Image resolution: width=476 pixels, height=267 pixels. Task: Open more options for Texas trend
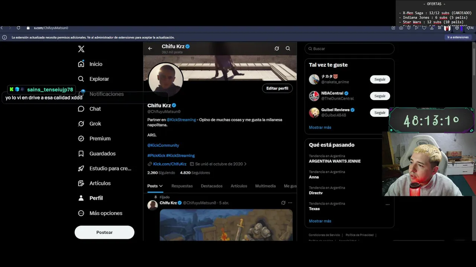point(387,205)
